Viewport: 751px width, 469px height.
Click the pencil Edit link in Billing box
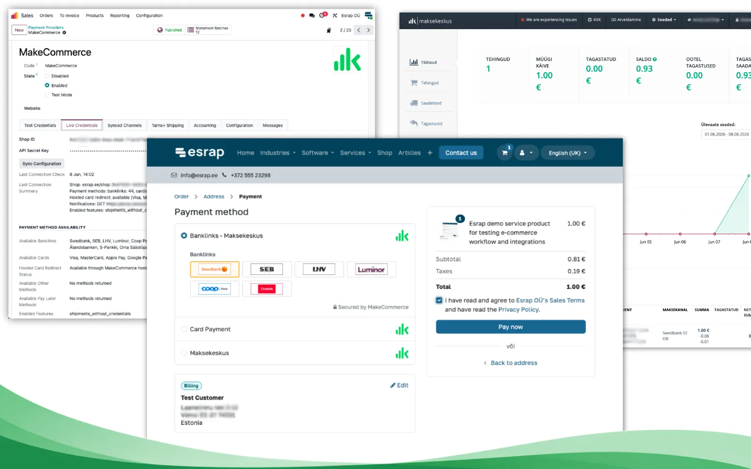[x=399, y=386]
